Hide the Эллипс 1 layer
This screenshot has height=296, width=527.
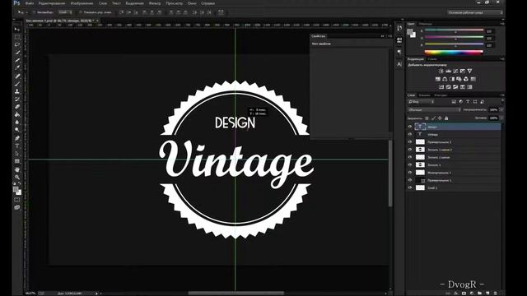pyautogui.click(x=410, y=164)
